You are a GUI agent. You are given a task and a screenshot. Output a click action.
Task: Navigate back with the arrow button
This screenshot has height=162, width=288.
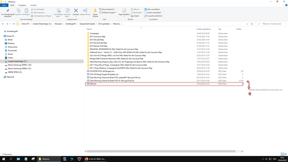coord(3,24)
